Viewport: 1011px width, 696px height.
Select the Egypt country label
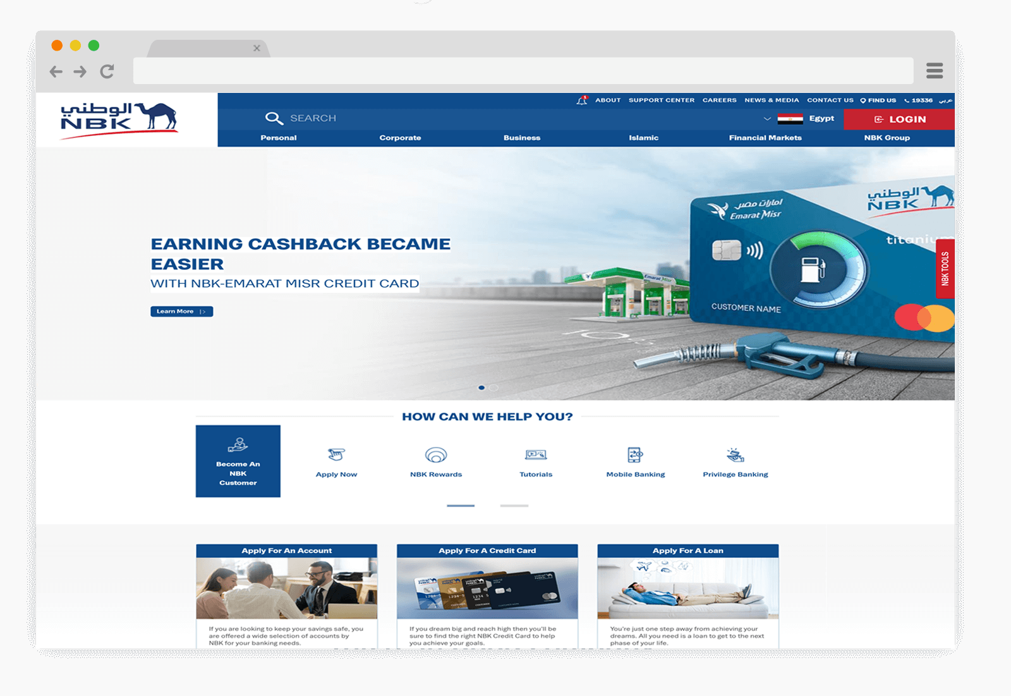[x=821, y=118]
